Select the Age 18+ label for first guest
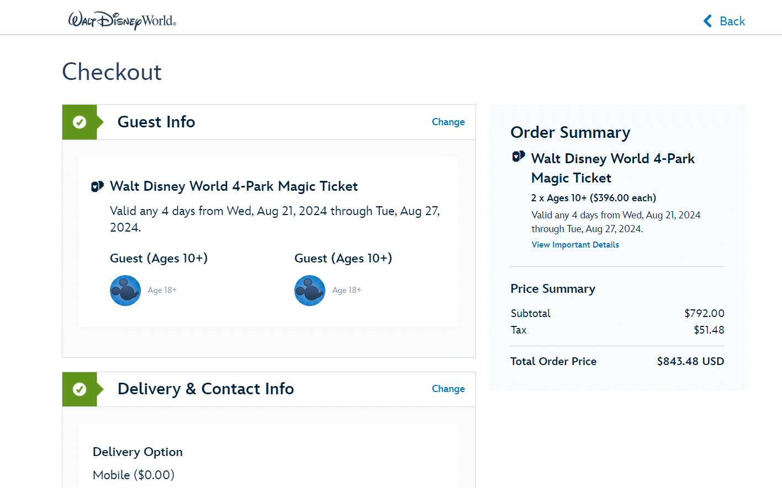Screen dimensions: 782x488 point(162,290)
